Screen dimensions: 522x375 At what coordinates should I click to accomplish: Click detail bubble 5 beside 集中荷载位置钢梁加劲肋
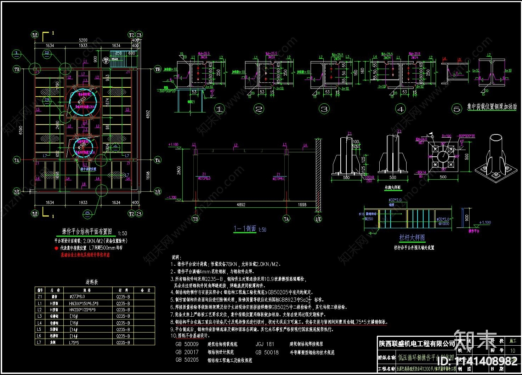click(x=457, y=109)
